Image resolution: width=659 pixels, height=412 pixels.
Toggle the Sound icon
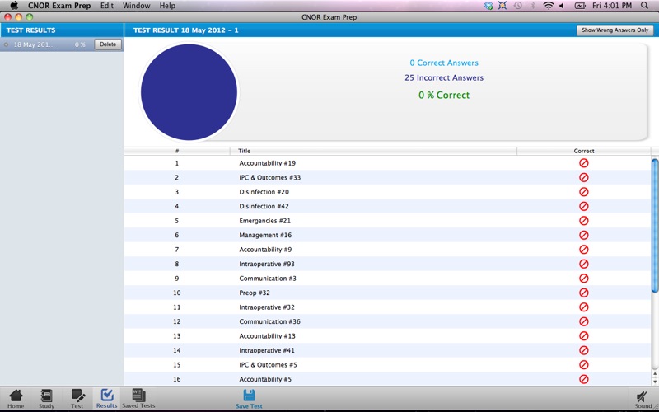point(643,400)
